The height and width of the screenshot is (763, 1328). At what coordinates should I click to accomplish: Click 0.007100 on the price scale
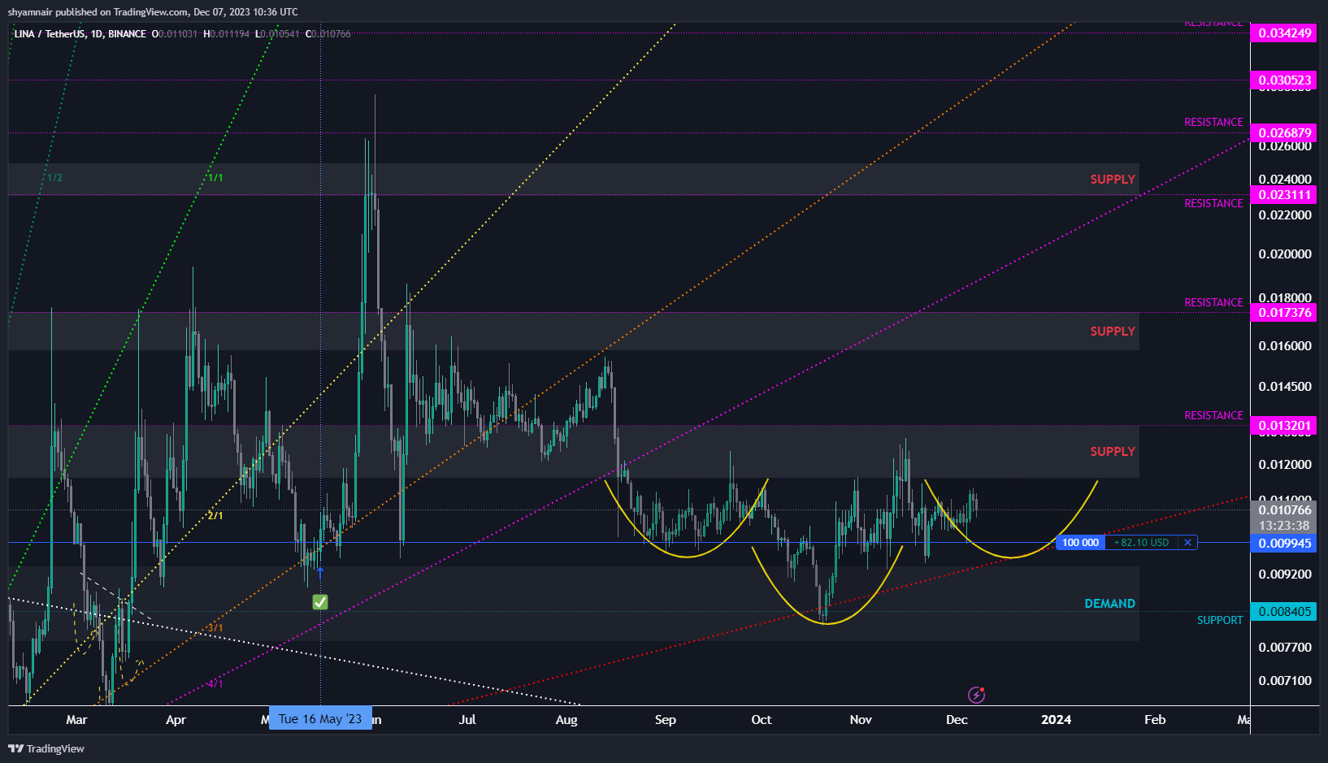tap(1285, 681)
